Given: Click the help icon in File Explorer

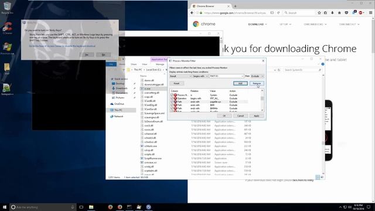Looking at the screenshot, I should point(323,64).
